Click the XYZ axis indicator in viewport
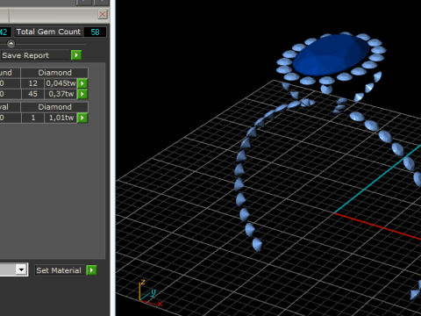This screenshot has width=421, height=316. point(150,293)
